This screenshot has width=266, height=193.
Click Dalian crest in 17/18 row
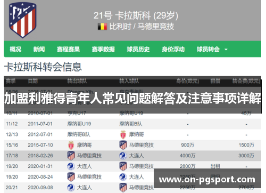point(123,156)
